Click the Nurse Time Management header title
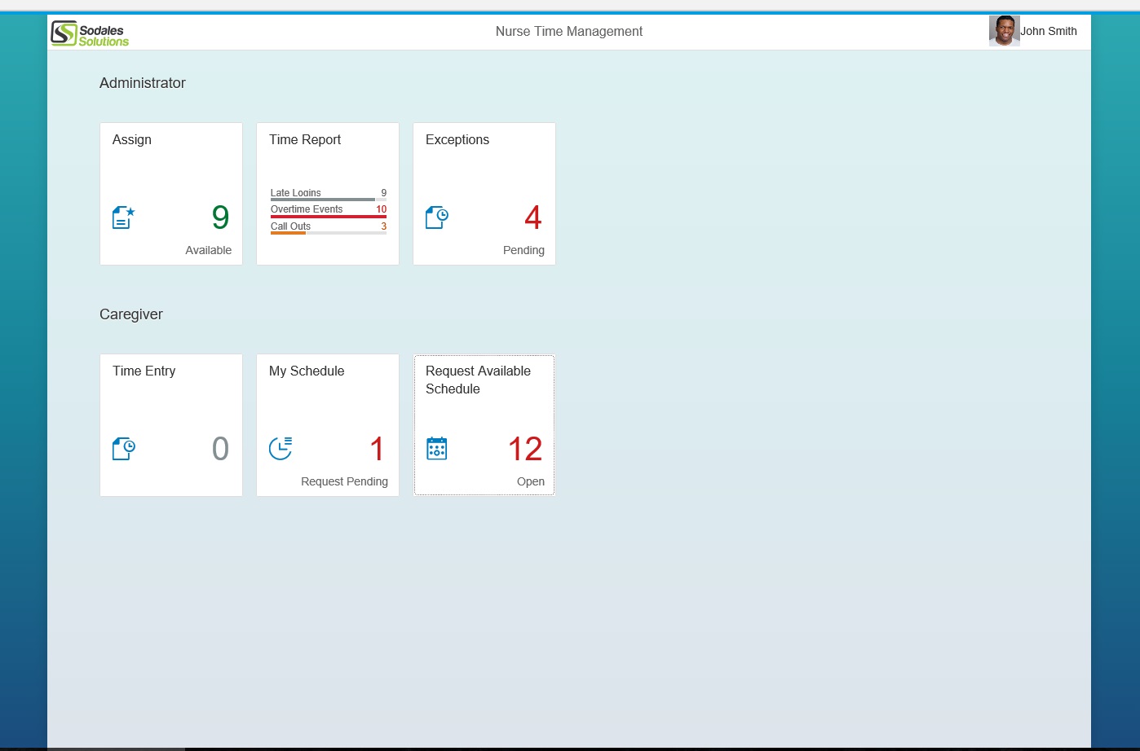 point(568,31)
